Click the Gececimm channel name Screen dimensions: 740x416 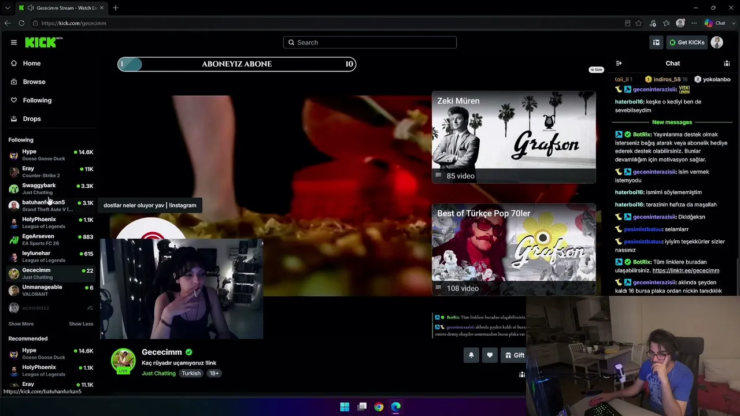[x=162, y=352]
